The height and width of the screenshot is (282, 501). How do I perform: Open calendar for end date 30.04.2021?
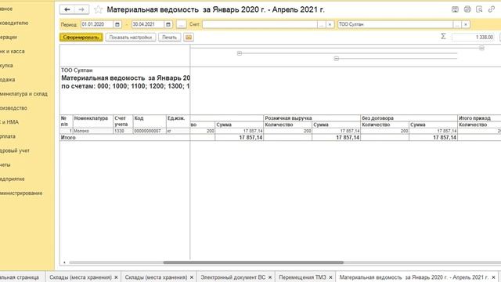[168, 24]
